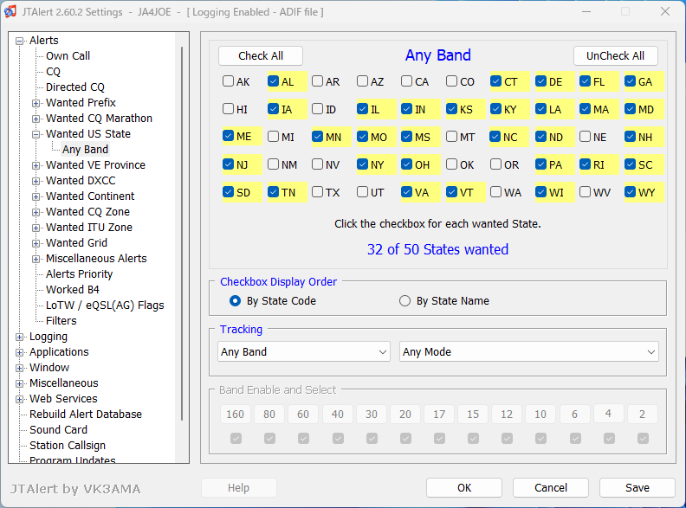Open the Any Band tracking dropdown
This screenshot has height=508, width=686.
[304, 352]
